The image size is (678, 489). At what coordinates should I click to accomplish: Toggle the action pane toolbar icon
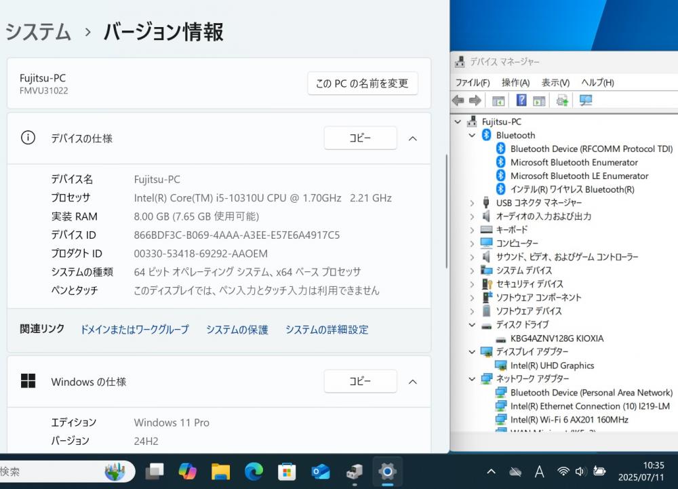click(x=539, y=101)
